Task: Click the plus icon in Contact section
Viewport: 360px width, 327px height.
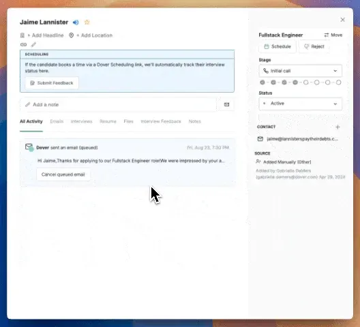Action: click(x=337, y=127)
